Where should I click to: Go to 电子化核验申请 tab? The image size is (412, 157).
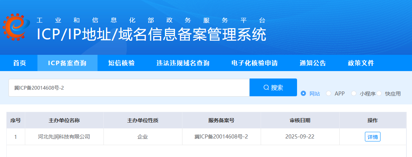tap(255, 63)
